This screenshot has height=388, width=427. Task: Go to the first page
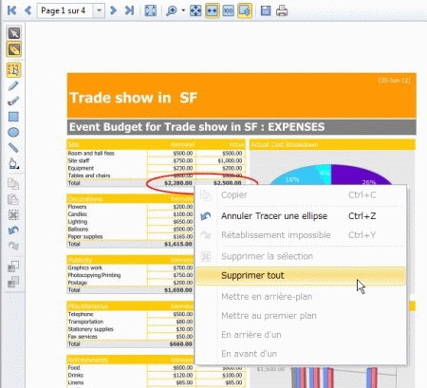pyautogui.click(x=11, y=10)
